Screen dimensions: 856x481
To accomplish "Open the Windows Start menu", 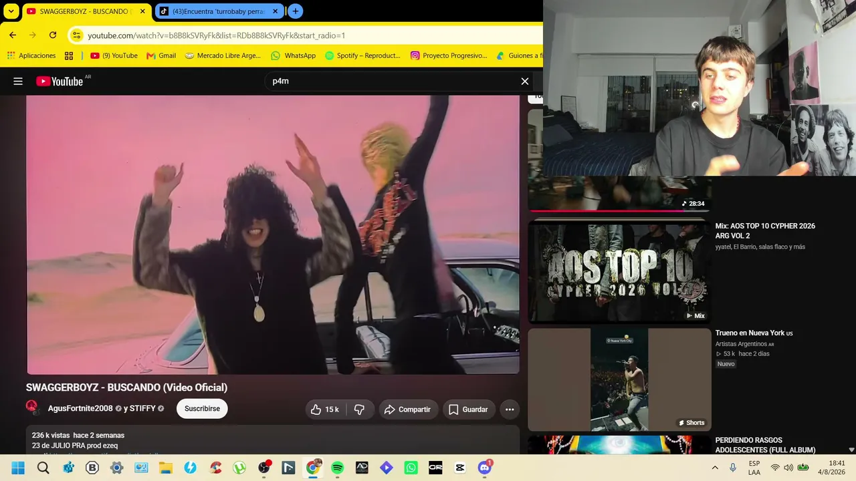I will click(x=18, y=468).
